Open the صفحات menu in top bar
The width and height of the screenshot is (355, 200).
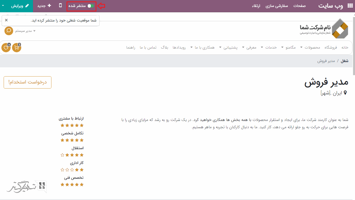pyautogui.click(x=299, y=6)
